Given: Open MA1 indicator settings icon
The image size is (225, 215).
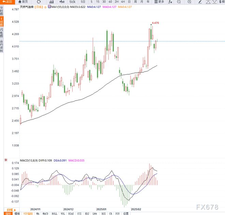Looking at the screenshot, I should pos(49,6).
